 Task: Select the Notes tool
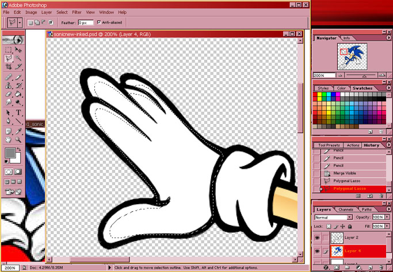click(x=9, y=131)
